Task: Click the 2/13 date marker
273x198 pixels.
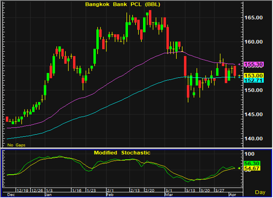Action: point(135,190)
